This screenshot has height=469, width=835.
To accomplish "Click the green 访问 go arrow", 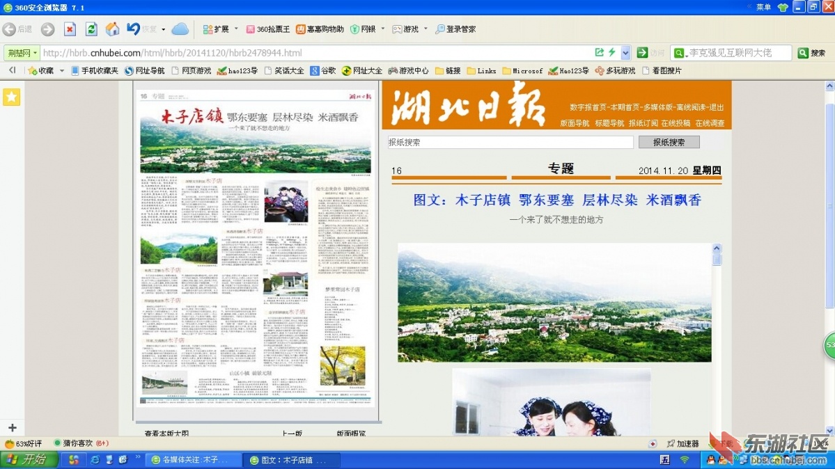I will click(x=642, y=52).
